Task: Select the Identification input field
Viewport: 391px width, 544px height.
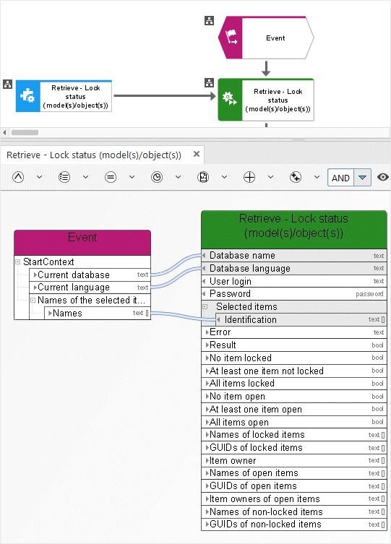Action: pos(301,319)
